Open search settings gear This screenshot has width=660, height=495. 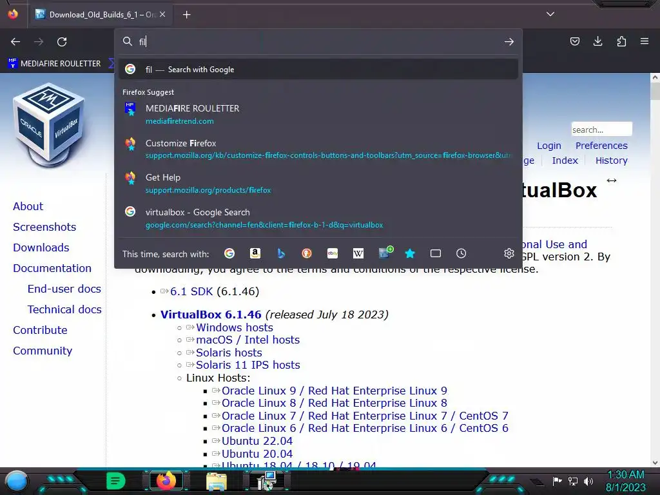point(509,253)
